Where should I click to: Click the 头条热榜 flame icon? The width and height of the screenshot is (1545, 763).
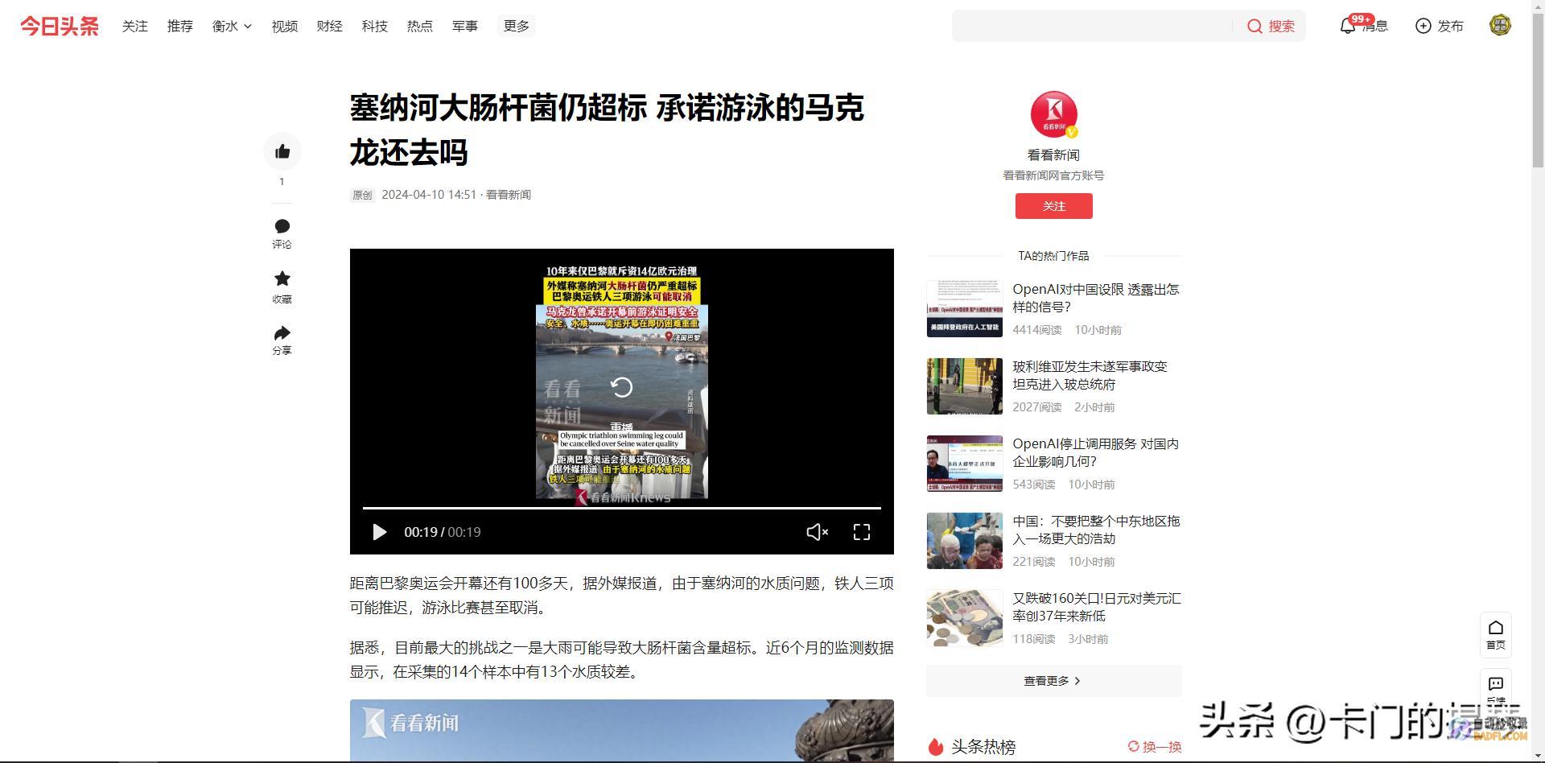935,747
